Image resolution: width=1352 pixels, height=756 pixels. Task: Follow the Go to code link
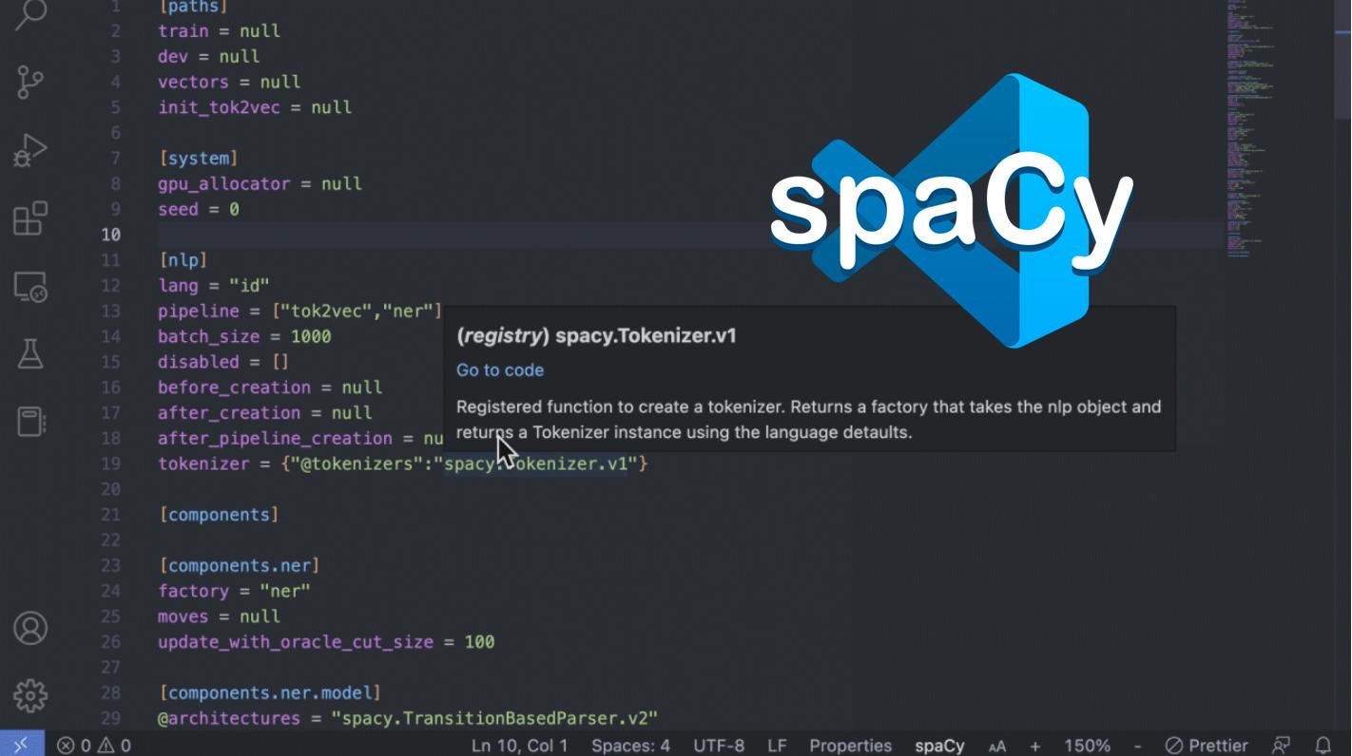click(x=500, y=370)
